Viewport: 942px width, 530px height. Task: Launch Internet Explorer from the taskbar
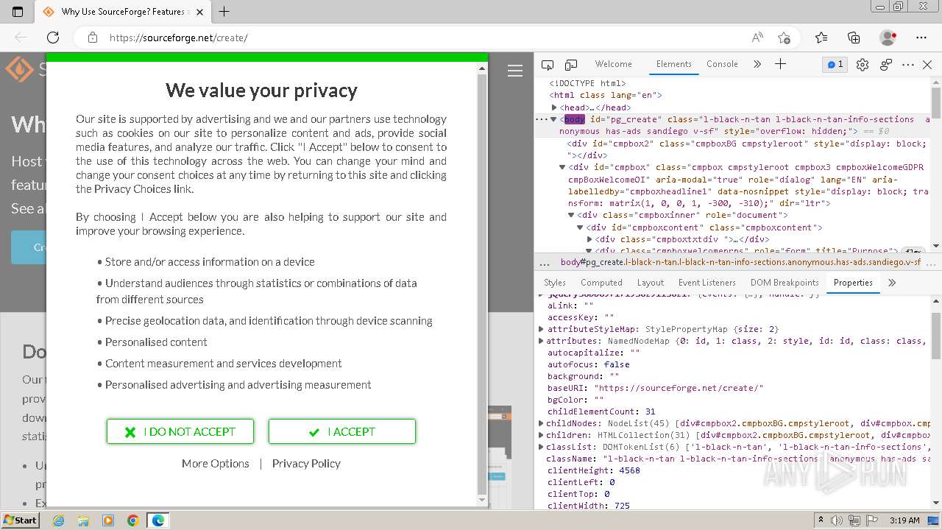click(59, 520)
